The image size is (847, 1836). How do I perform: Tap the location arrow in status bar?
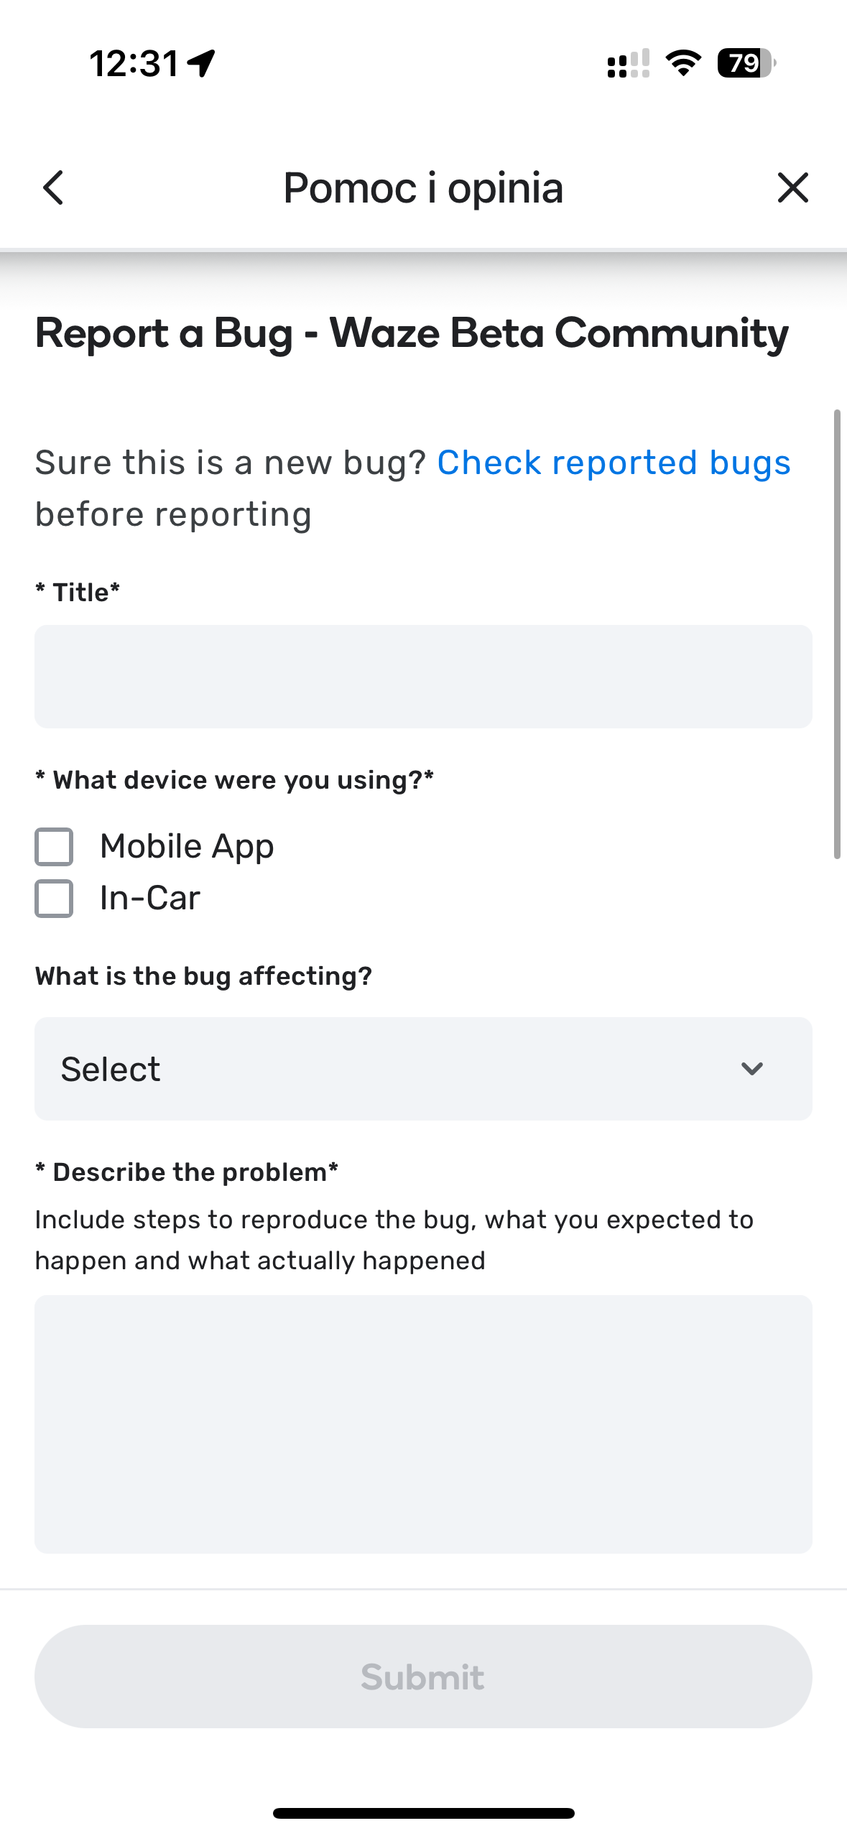coord(201,63)
